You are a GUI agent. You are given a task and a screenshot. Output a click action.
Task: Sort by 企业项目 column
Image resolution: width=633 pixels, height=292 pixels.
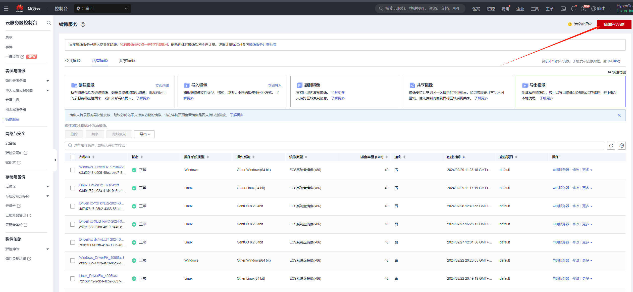click(x=516, y=157)
